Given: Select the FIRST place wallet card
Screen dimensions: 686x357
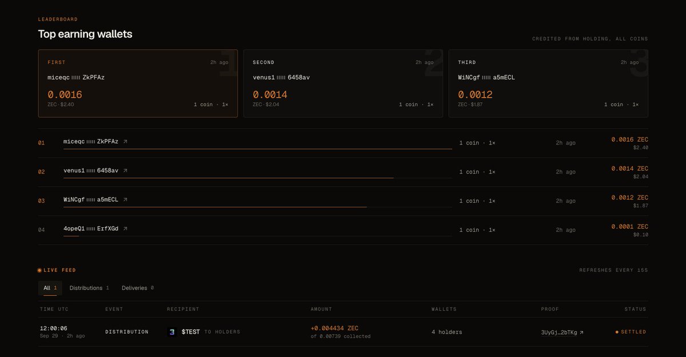Looking at the screenshot, I should click(138, 83).
